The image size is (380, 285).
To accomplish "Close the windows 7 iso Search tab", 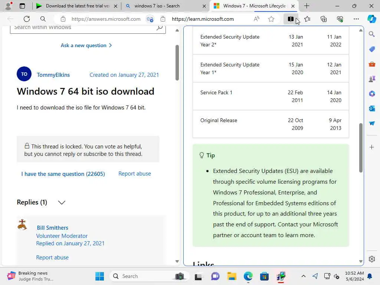I will click(x=204, y=6).
